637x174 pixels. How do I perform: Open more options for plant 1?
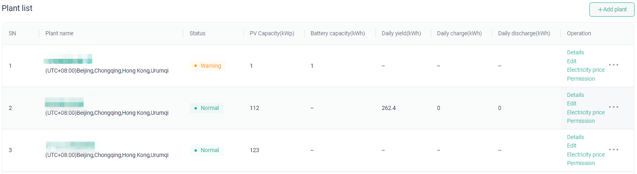point(613,65)
